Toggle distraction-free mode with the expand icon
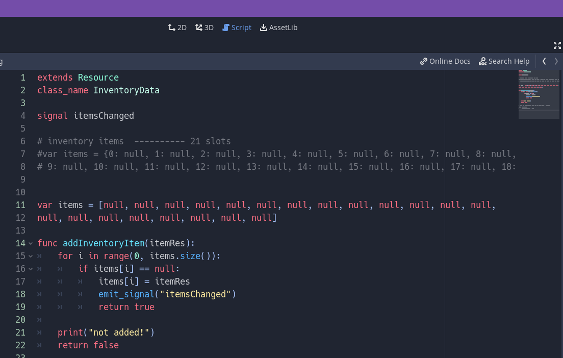 [557, 45]
